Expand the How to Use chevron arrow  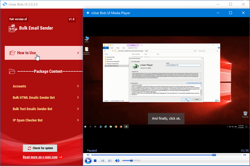point(78,53)
